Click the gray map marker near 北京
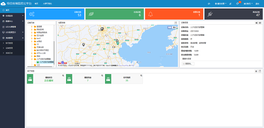Viewport: 264px width, 128px height. pyautogui.click(x=102, y=29)
